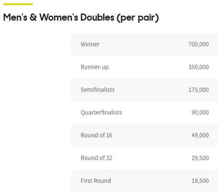Click the 700,000 prize amount
This screenshot has height=195, width=221.
point(198,44)
